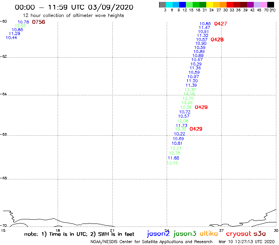Click wave height value 11.88

[173, 158]
